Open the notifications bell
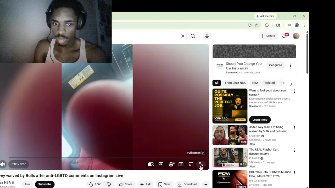 (284, 36)
